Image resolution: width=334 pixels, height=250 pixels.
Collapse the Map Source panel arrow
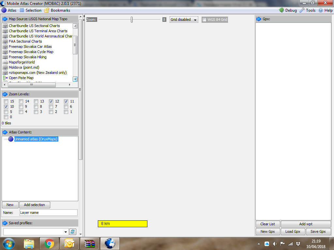click(5, 19)
